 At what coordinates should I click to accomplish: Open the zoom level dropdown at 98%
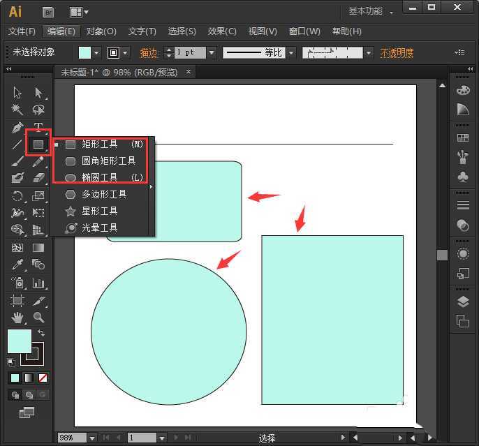pyautogui.click(x=91, y=438)
